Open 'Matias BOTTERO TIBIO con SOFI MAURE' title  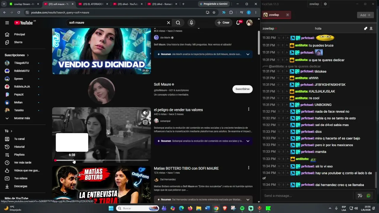(x=186, y=168)
